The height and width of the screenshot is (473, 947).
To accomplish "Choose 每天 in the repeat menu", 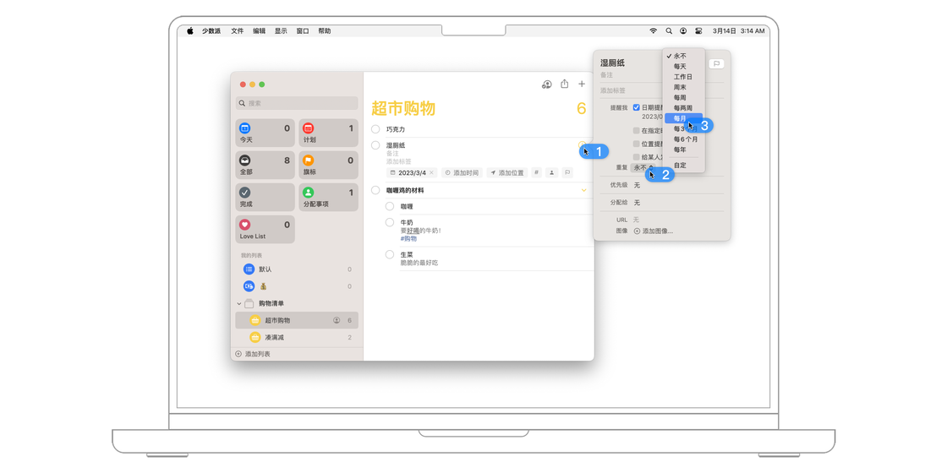I will [684, 67].
